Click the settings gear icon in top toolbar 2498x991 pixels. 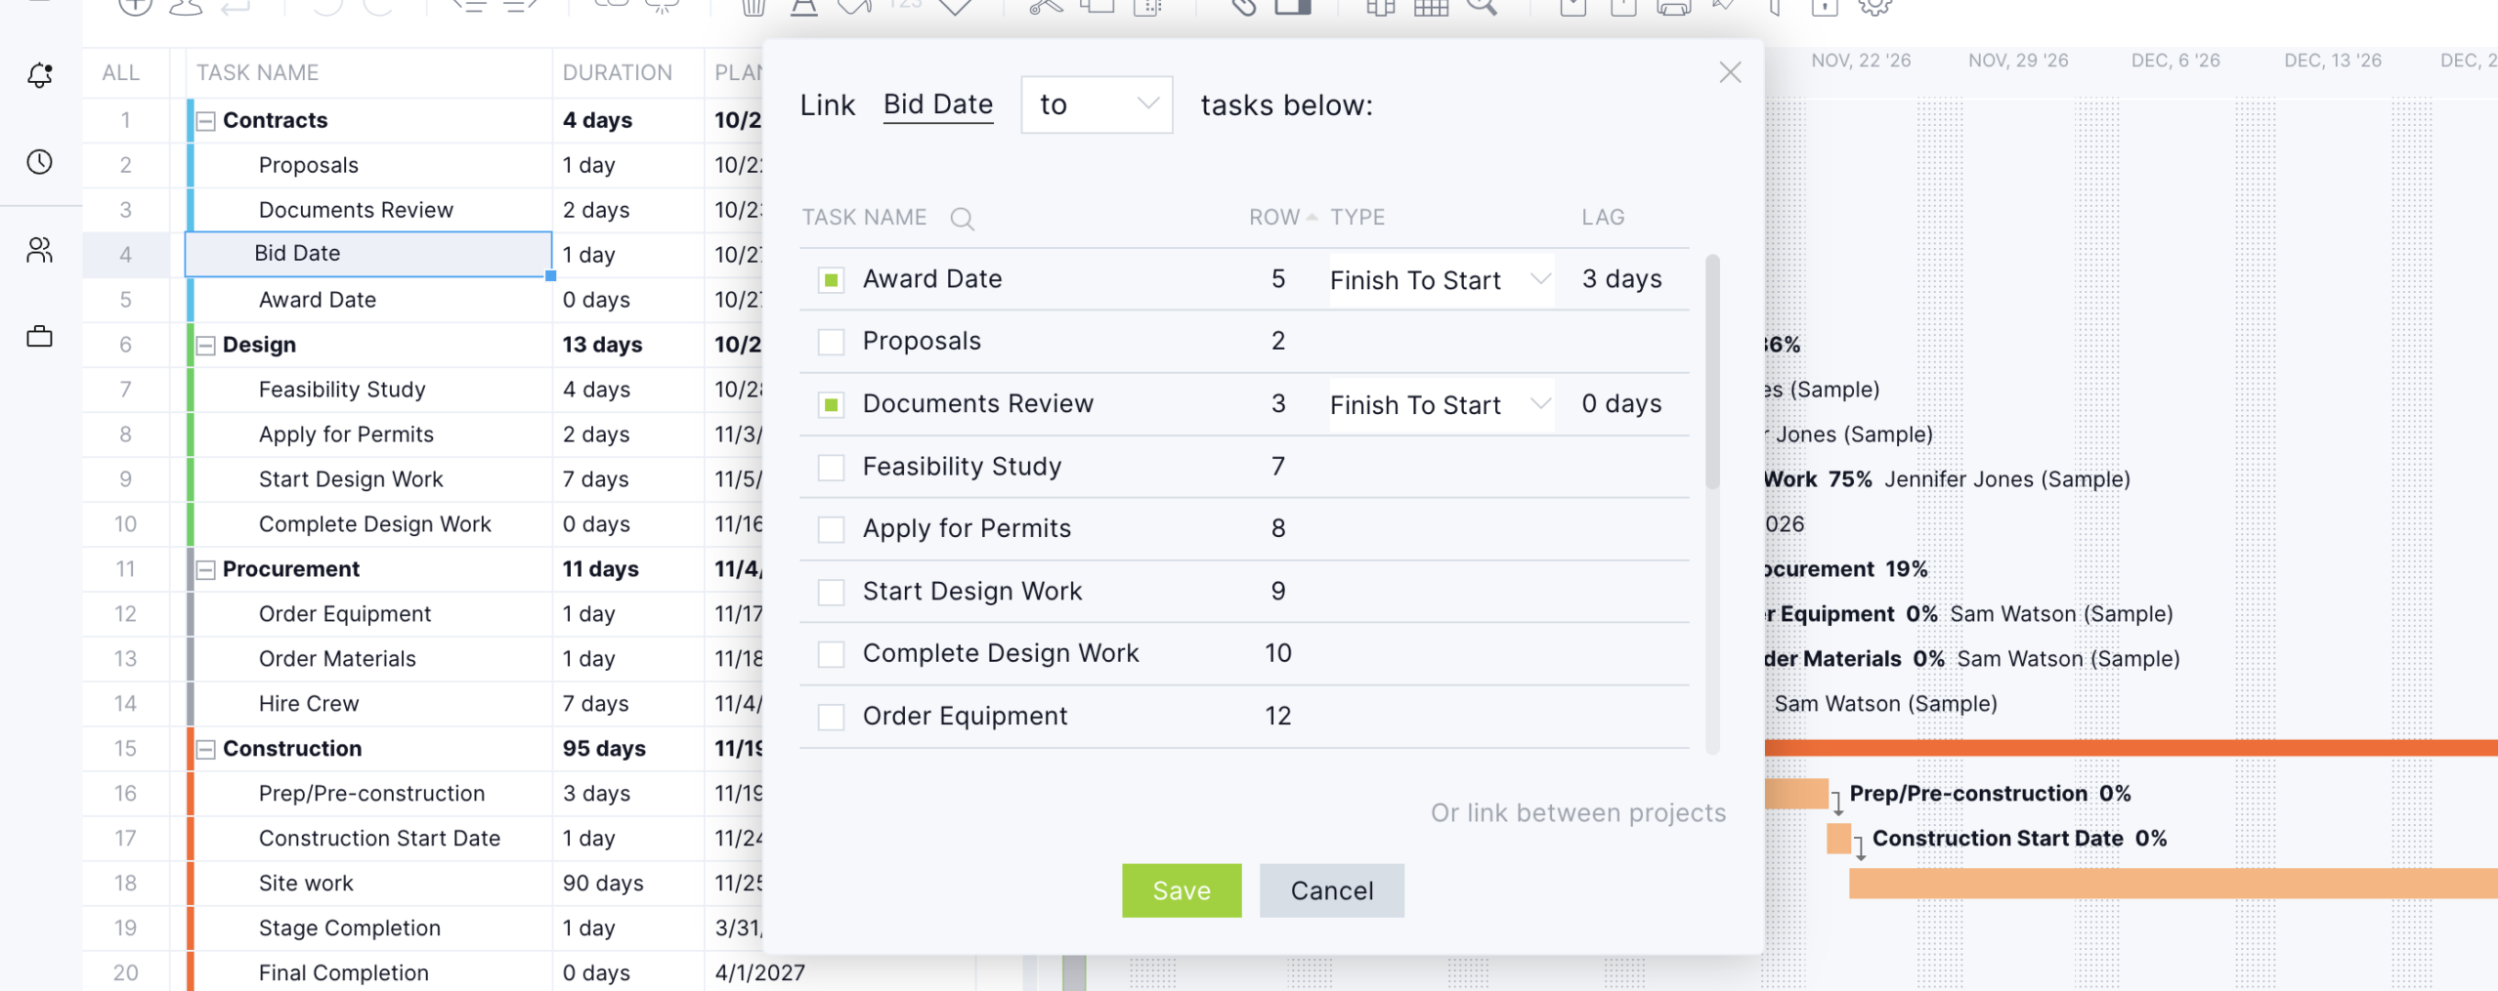pos(1874,7)
